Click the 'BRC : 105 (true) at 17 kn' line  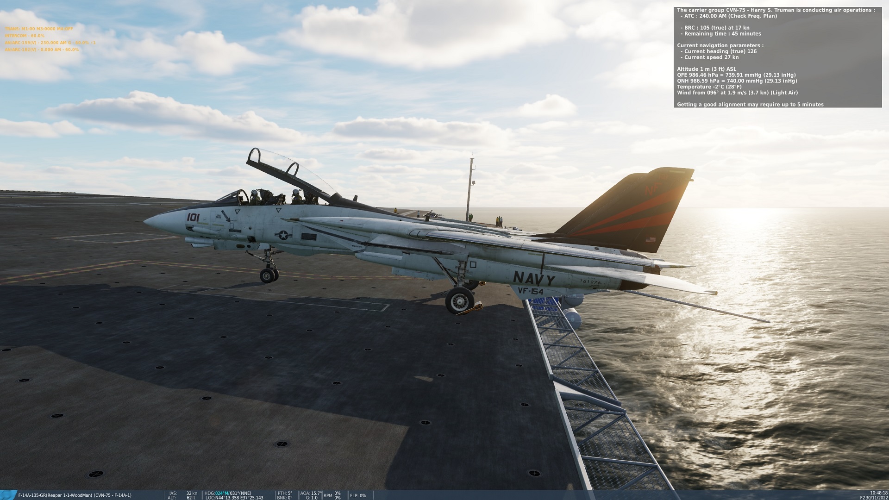coord(715,28)
